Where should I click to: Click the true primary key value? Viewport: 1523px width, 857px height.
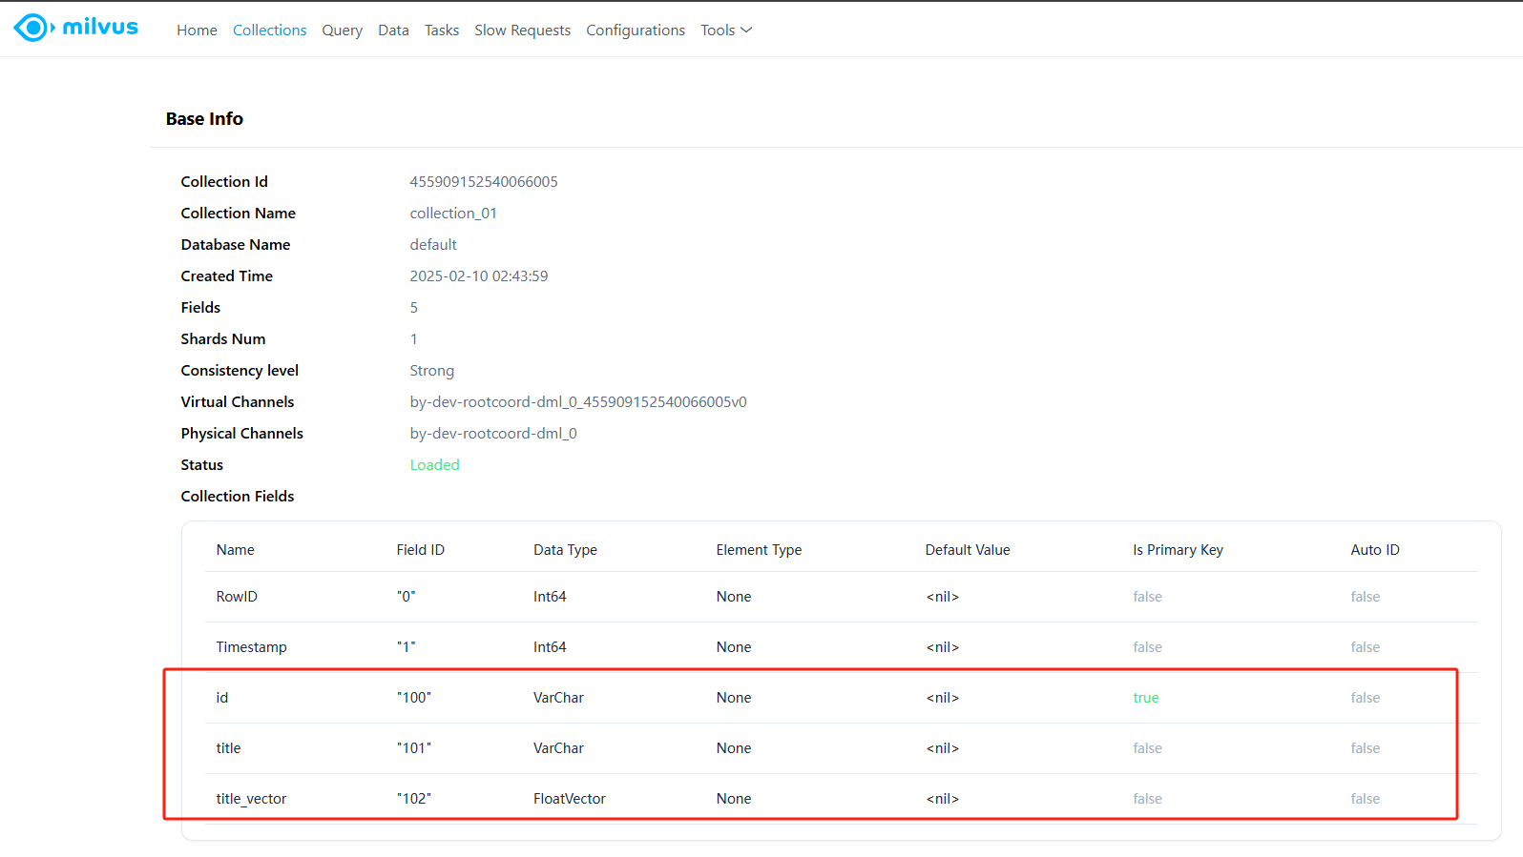click(1146, 698)
